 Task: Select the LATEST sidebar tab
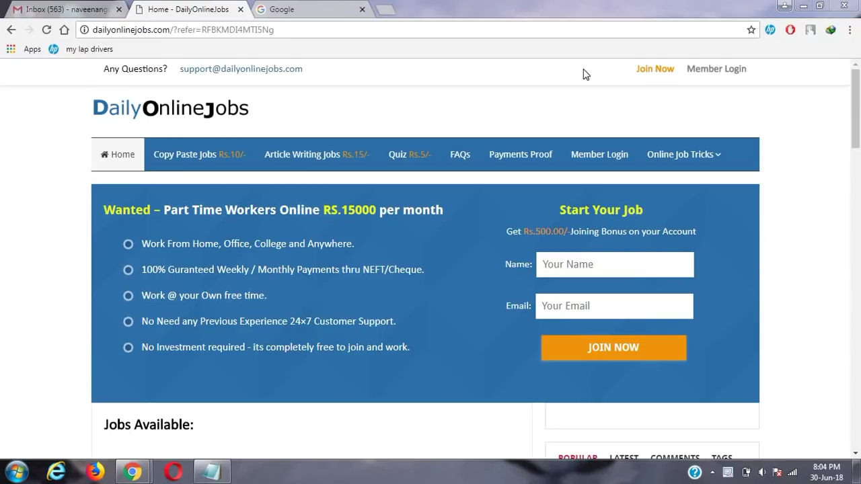click(624, 457)
